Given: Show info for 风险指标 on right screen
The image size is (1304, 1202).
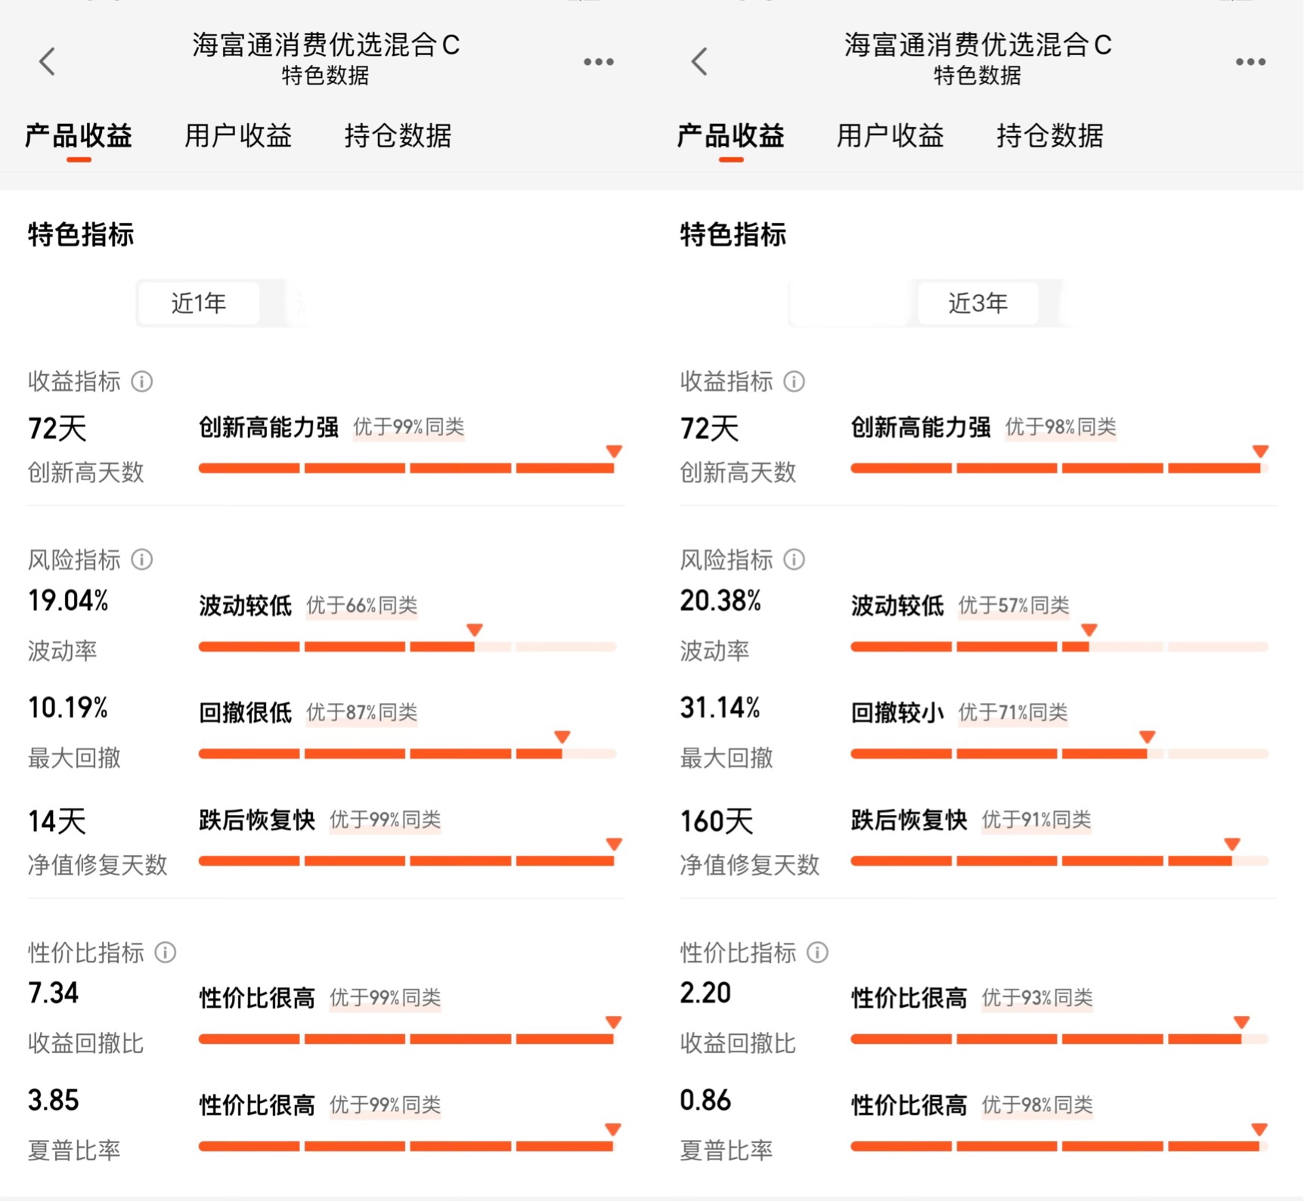Looking at the screenshot, I should [x=794, y=560].
